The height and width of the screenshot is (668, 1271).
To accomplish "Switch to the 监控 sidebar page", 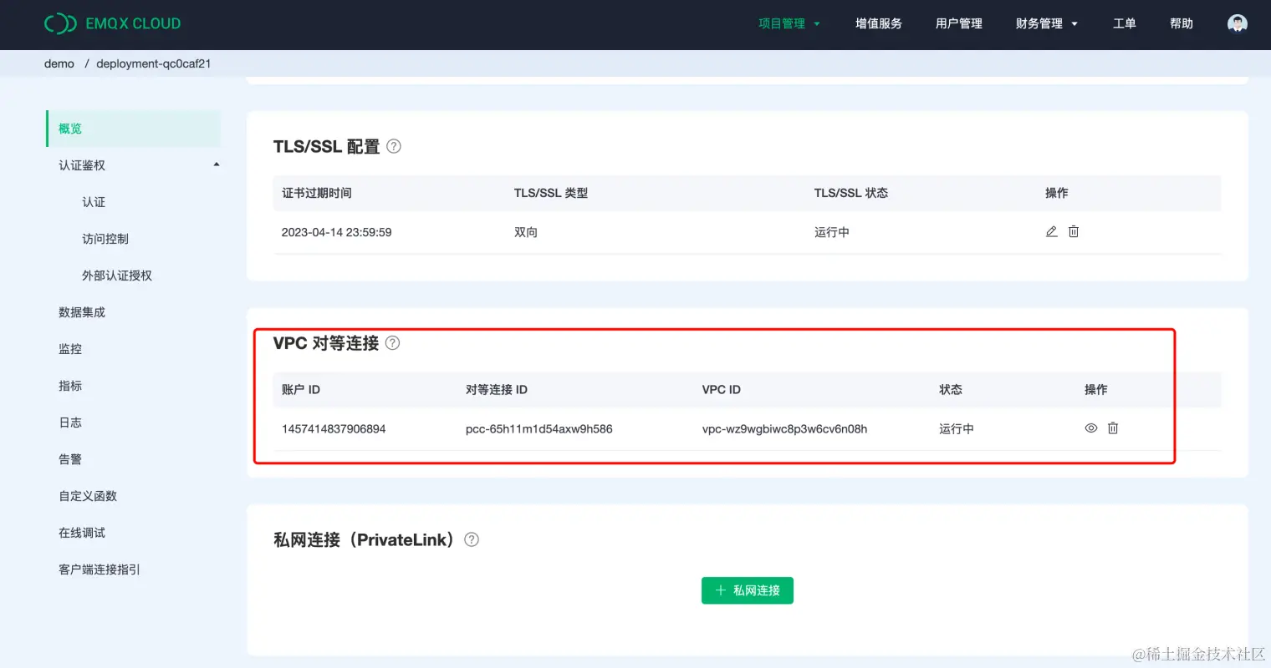I will pyautogui.click(x=70, y=348).
